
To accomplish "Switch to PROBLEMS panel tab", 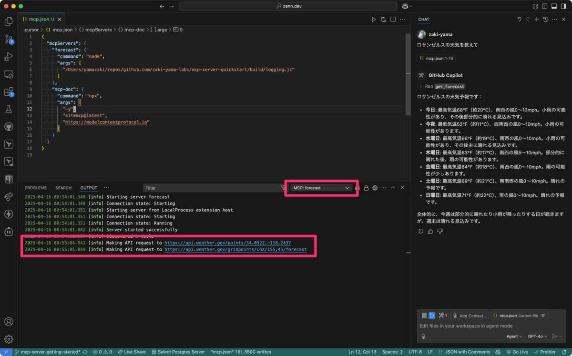I will point(36,188).
